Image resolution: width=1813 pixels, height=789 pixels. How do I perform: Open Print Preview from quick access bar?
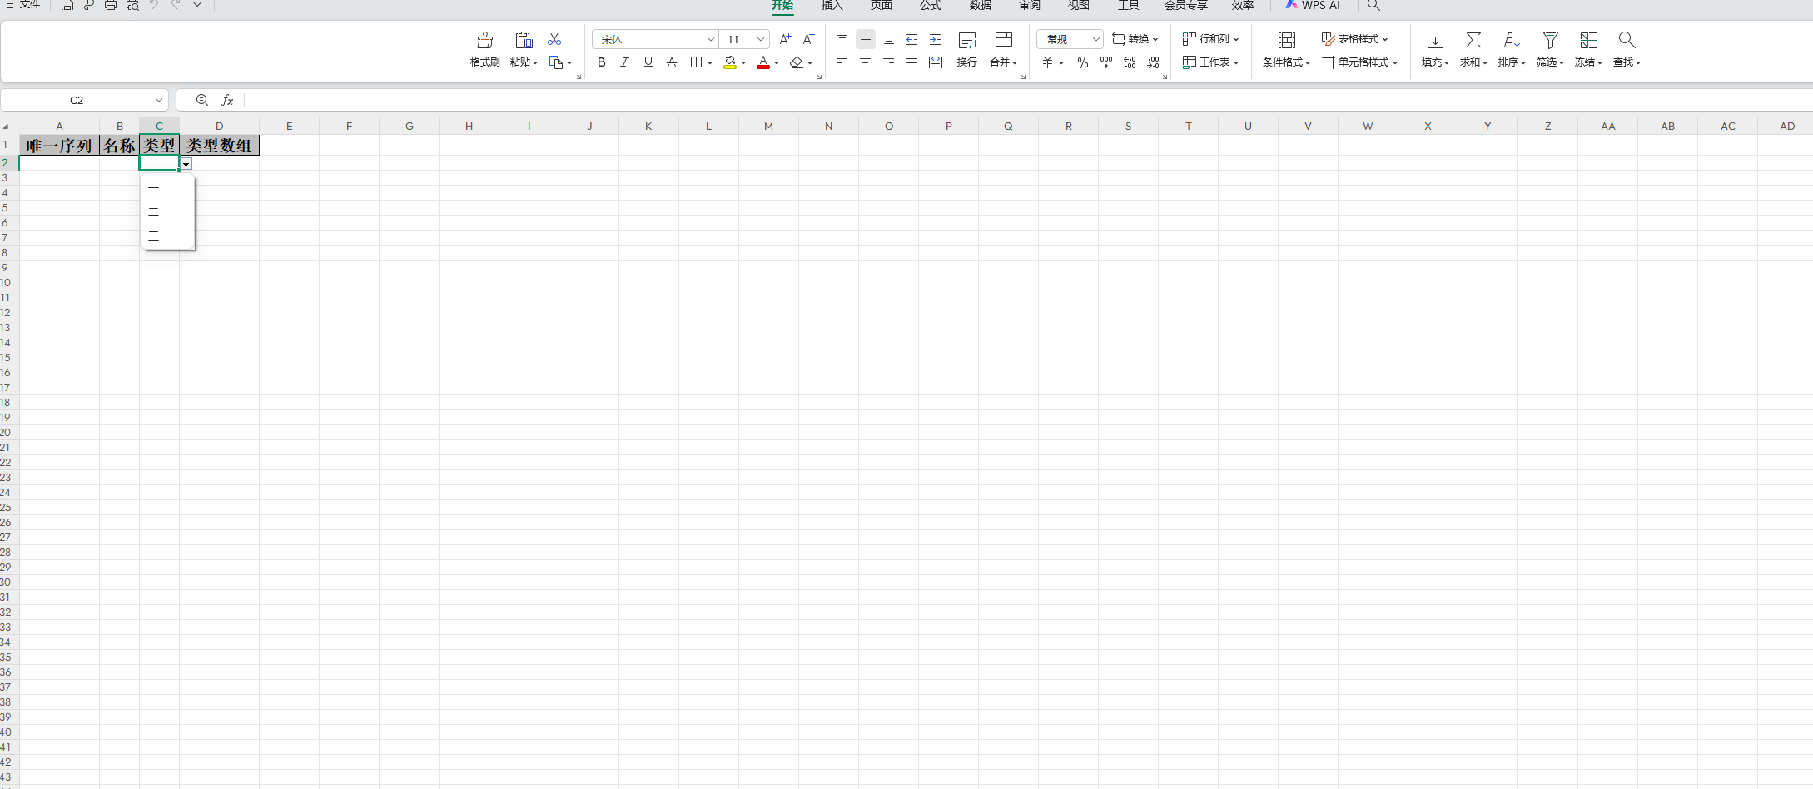pyautogui.click(x=132, y=5)
